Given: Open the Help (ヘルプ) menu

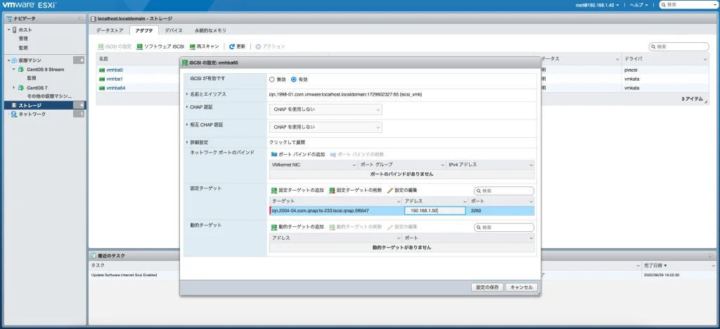Looking at the screenshot, I should click(x=638, y=5).
